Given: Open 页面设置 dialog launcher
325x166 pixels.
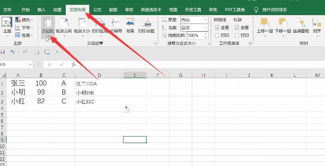Looking at the screenshot, I should pyautogui.click(x=155, y=43).
